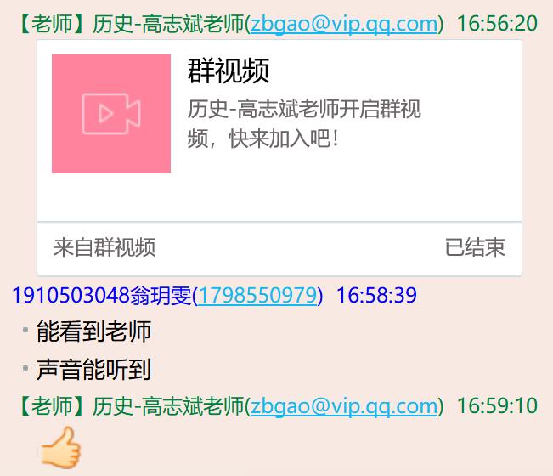553x476 pixels.
Task: Open the 1798550979 account link
Action: [x=257, y=295]
